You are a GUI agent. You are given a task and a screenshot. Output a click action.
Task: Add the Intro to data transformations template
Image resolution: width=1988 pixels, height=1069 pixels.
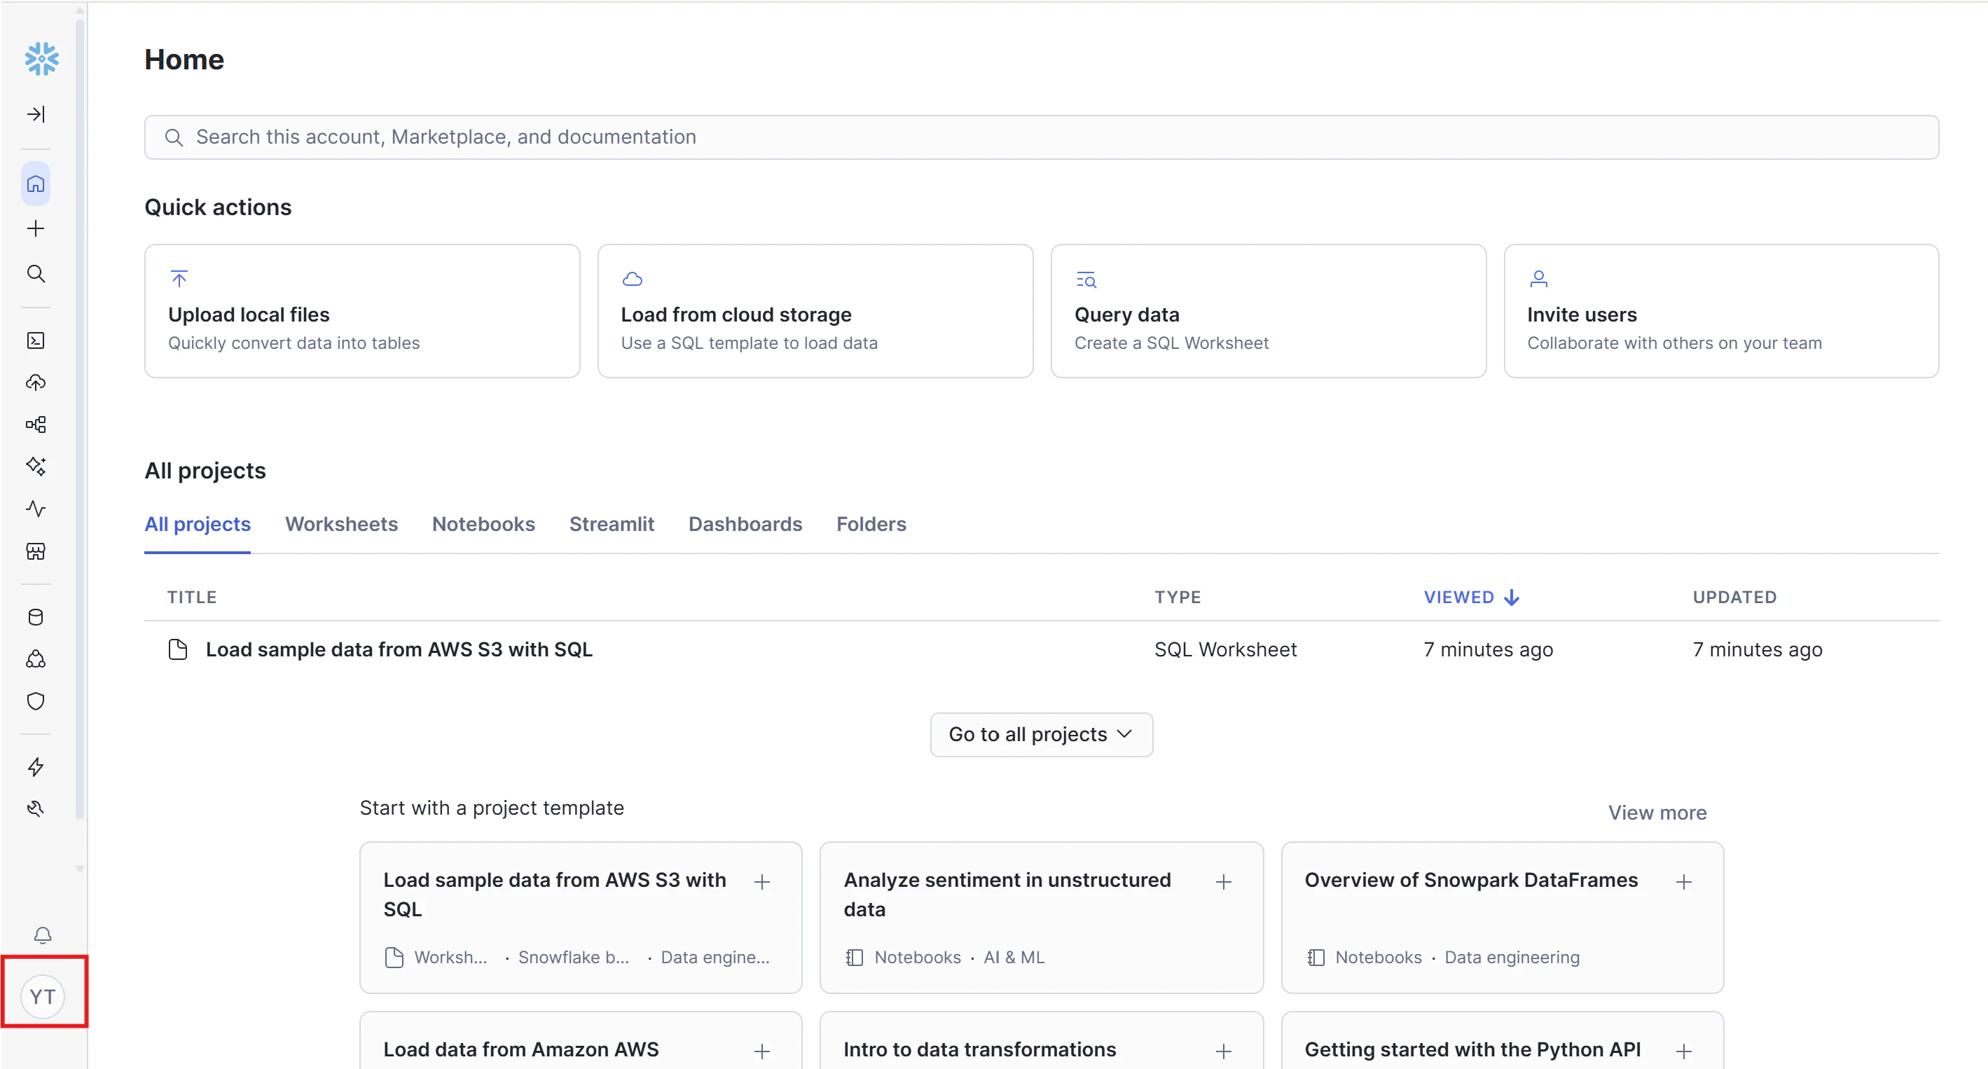click(x=1223, y=1051)
